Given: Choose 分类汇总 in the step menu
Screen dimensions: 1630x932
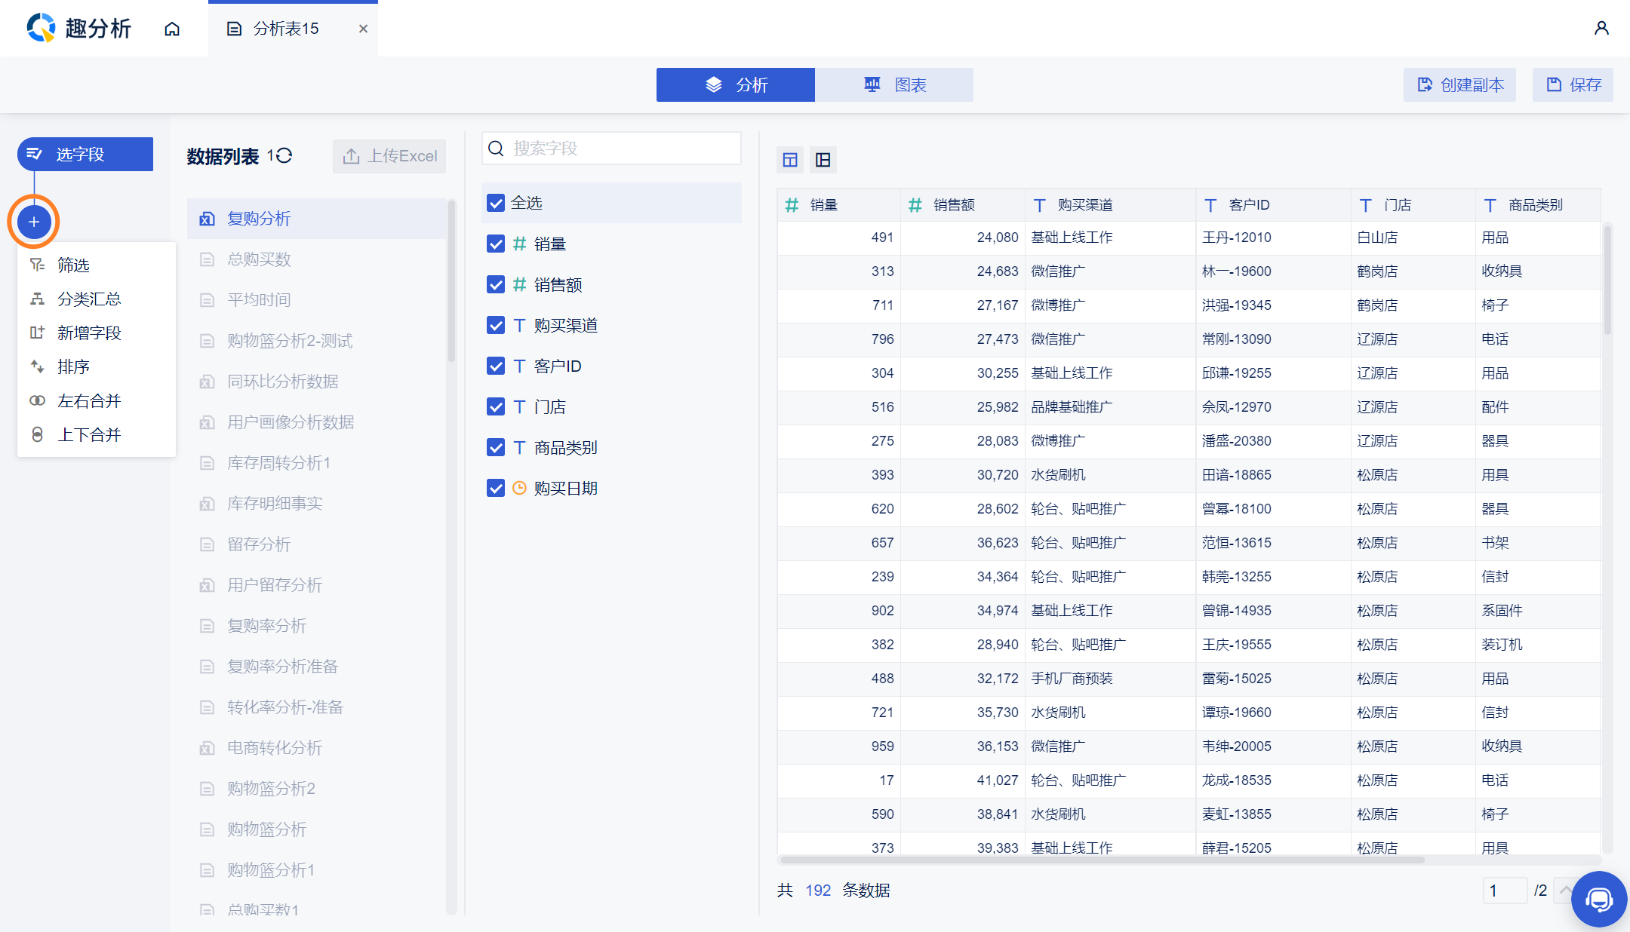Looking at the screenshot, I should (x=89, y=299).
